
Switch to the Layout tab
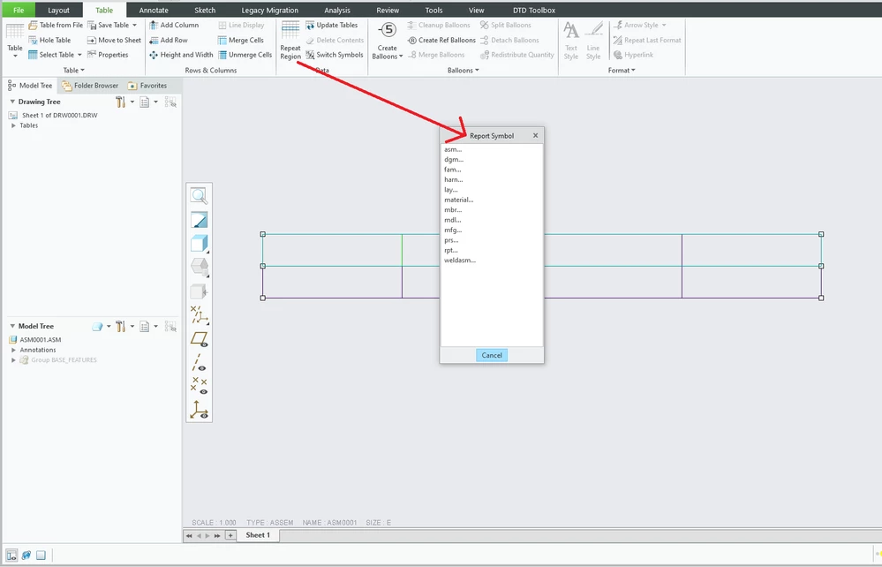58,10
